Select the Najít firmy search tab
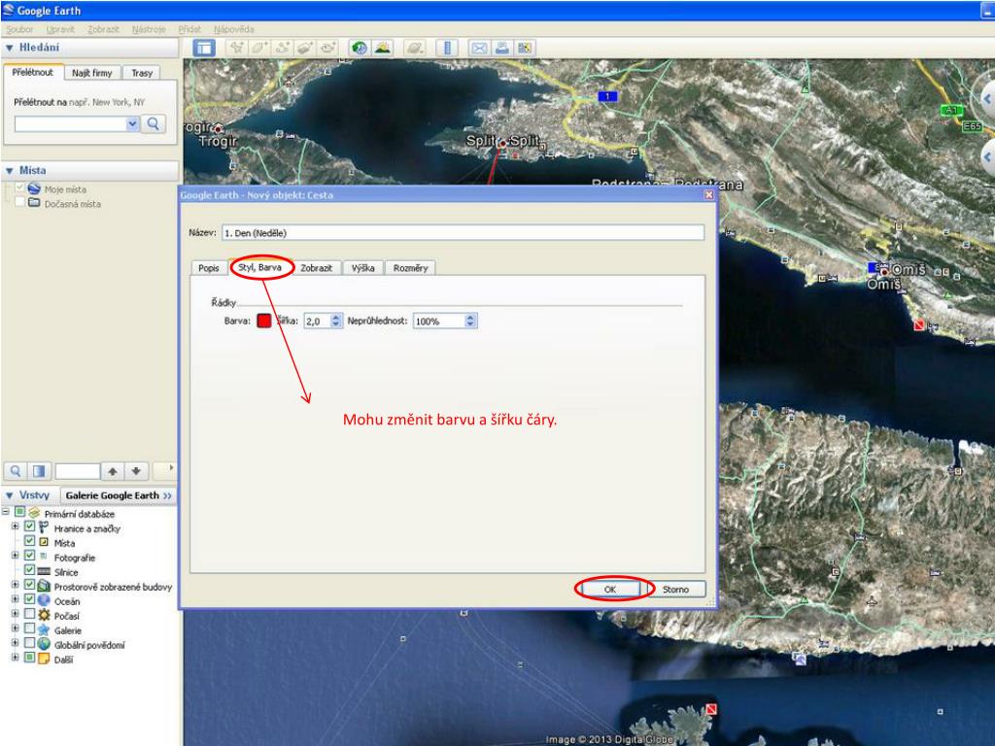Screen dimensions: 995x746 coord(92,73)
